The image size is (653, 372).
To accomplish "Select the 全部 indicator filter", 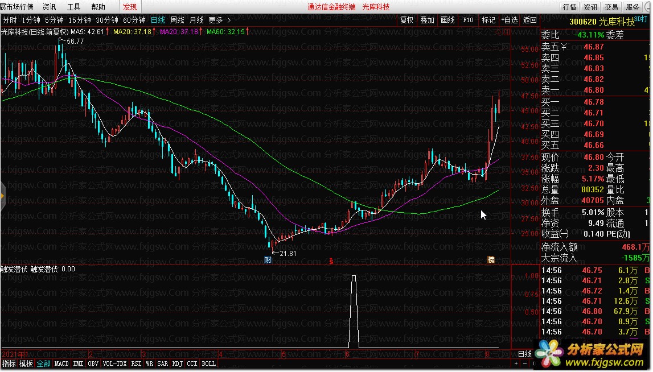I will (x=43, y=363).
